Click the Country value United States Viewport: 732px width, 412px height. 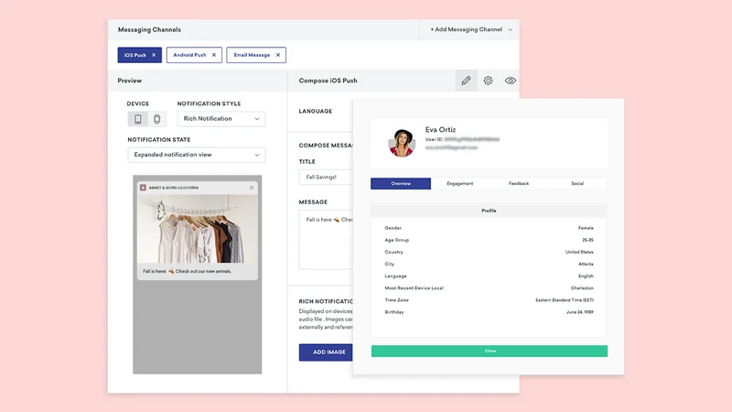579,252
